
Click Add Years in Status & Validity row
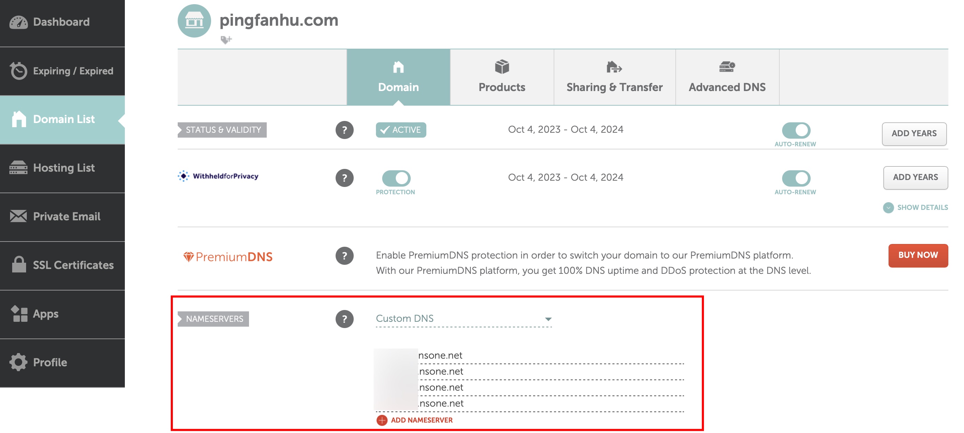tap(914, 133)
